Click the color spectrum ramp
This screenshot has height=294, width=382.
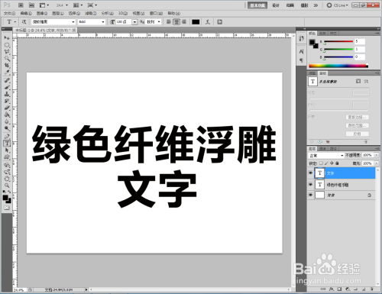point(338,66)
